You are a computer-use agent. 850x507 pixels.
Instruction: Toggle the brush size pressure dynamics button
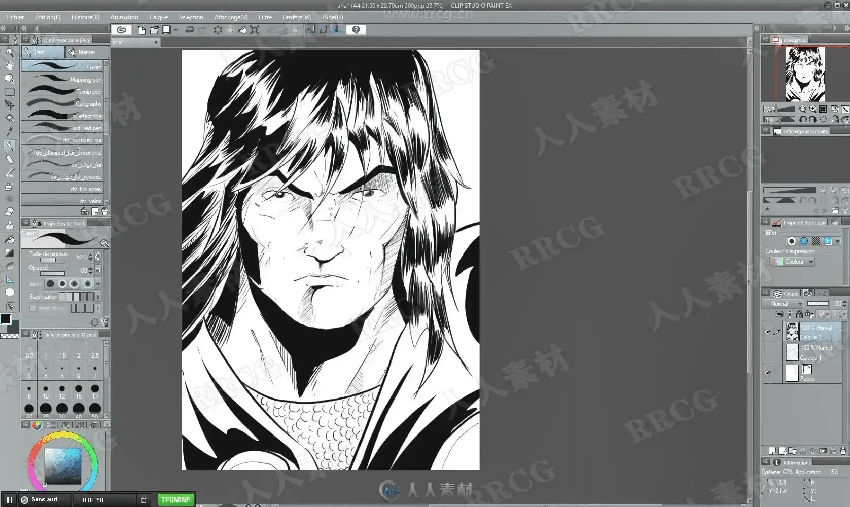(98, 257)
